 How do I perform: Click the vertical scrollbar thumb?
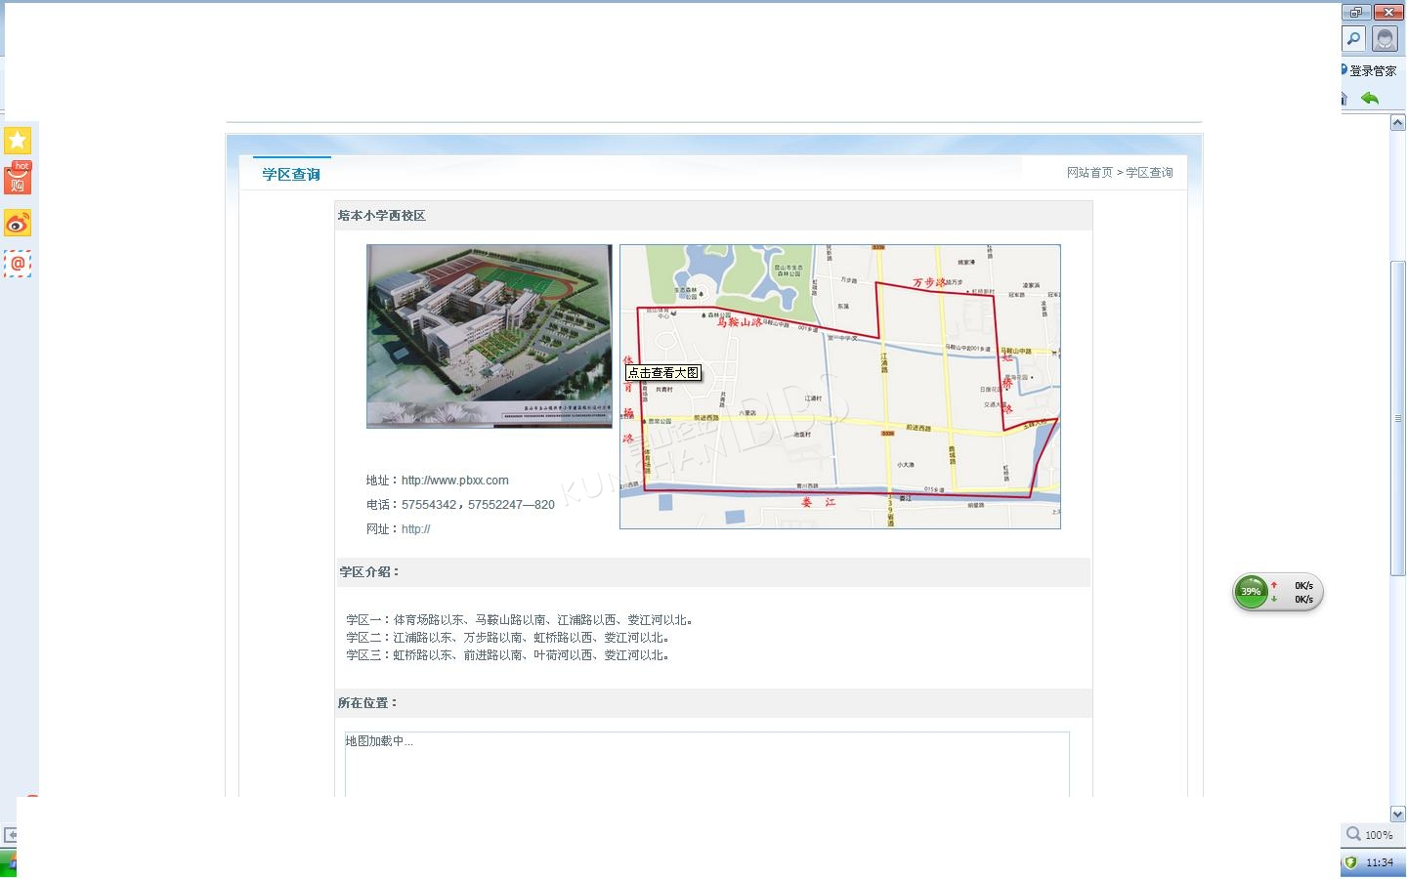pos(1397,418)
